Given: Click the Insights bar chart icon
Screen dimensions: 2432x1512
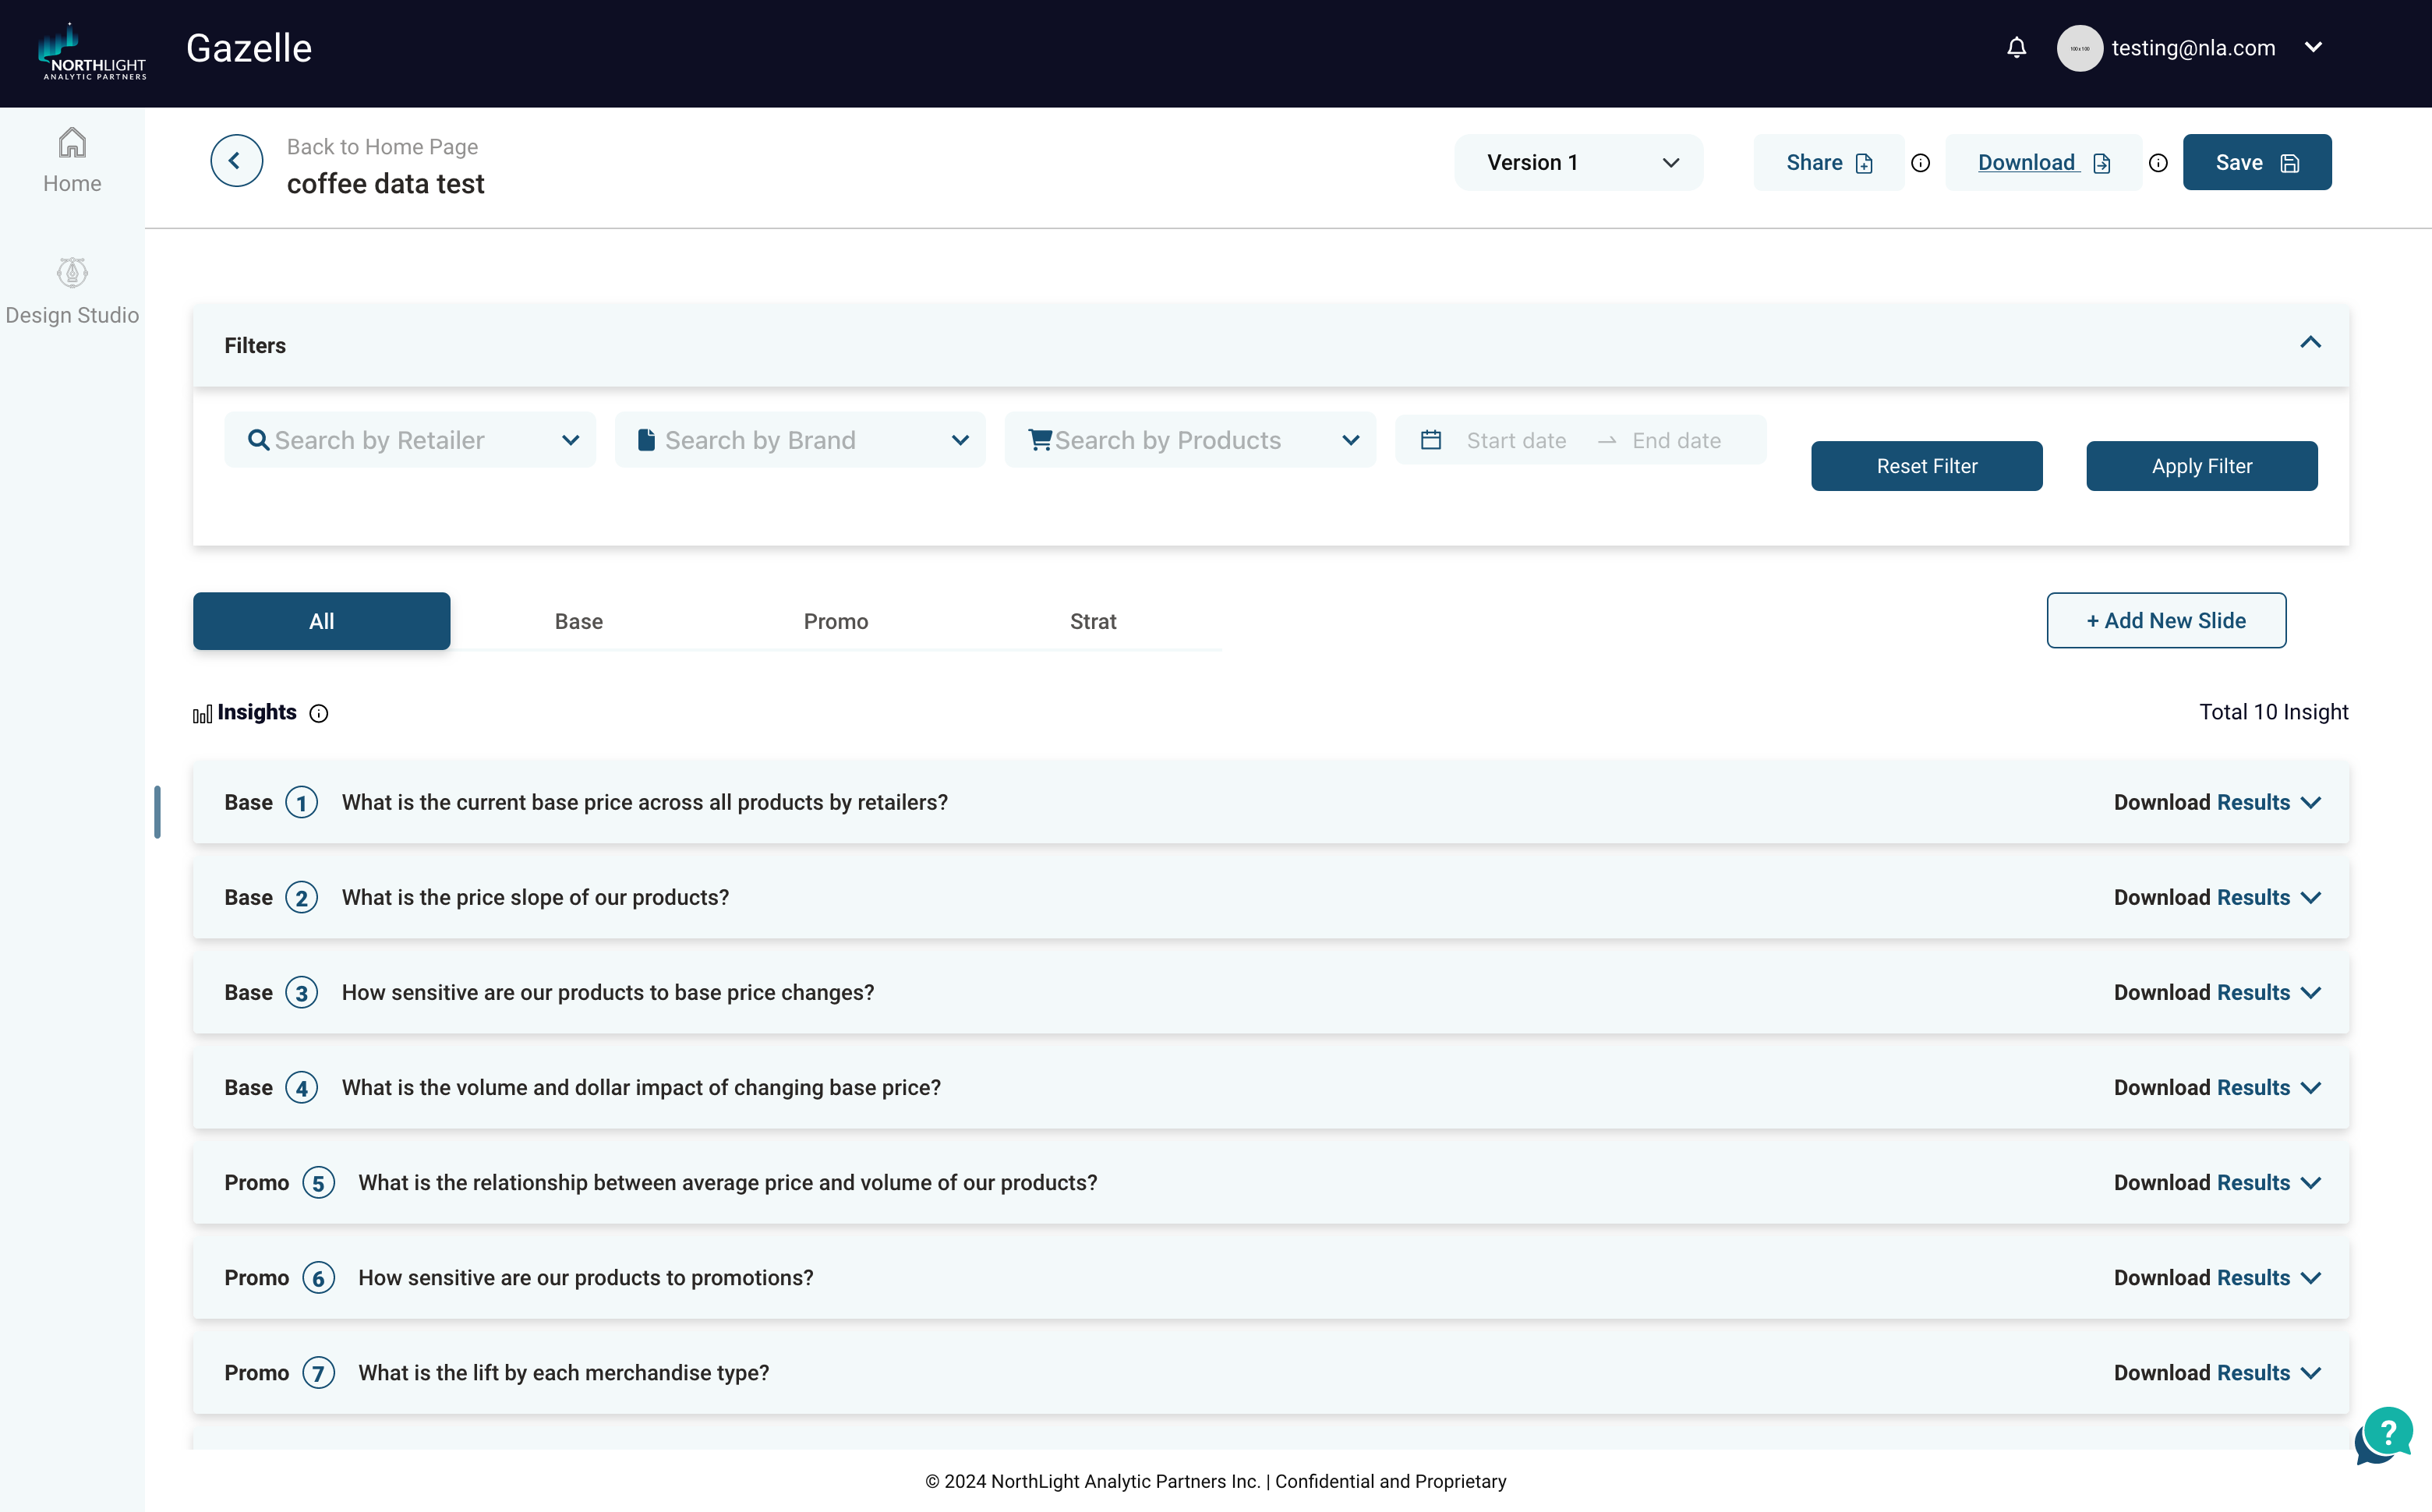Looking at the screenshot, I should click(x=202, y=713).
